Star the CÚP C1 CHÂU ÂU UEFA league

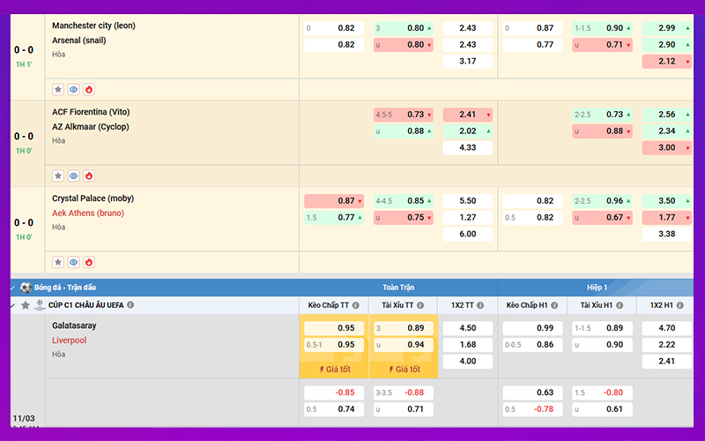(x=26, y=305)
